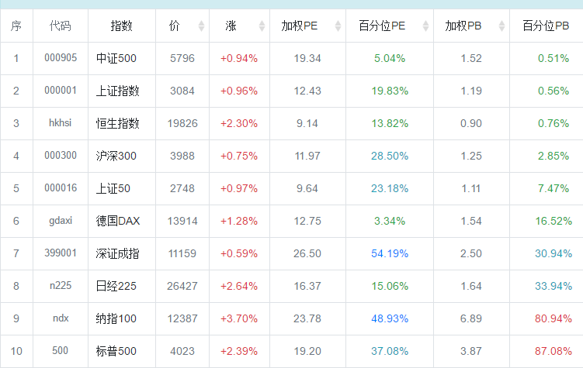583x368 pixels.
Task: Click PB percentile 33.94%
Action: (554, 286)
